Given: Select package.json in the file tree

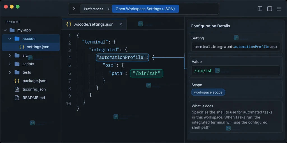Looking at the screenshot, I should (34, 81).
